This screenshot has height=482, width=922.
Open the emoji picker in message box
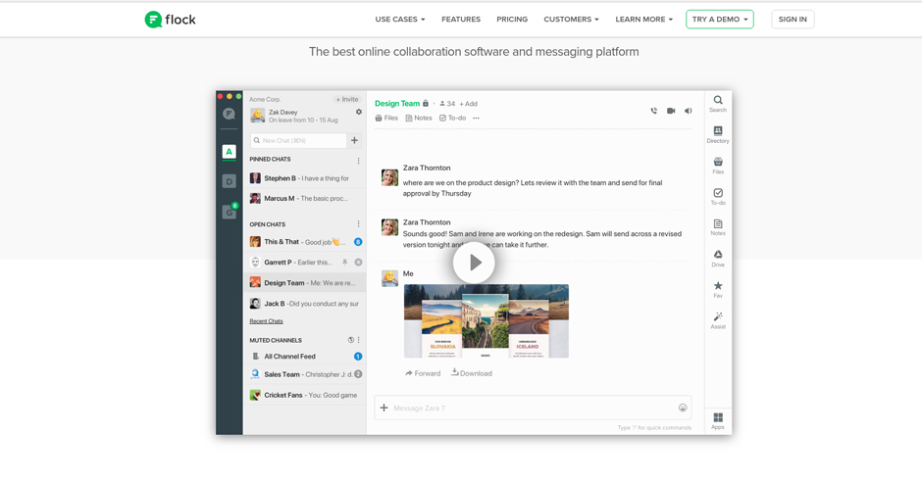pyautogui.click(x=683, y=408)
